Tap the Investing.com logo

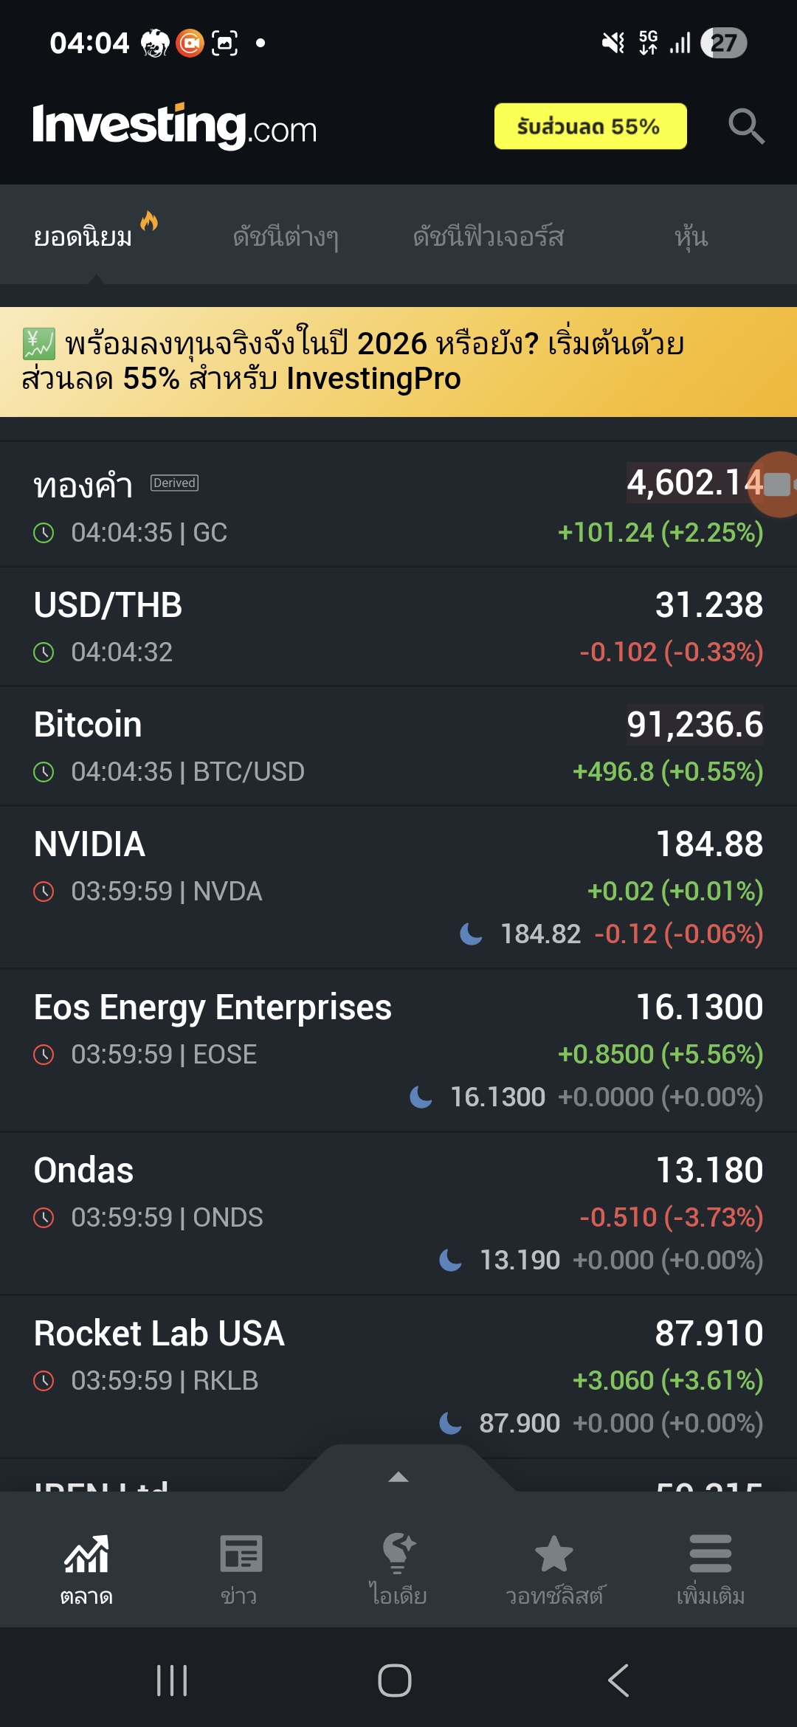click(175, 126)
